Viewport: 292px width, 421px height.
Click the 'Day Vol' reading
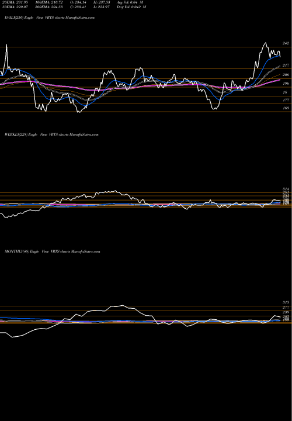click(131, 7)
